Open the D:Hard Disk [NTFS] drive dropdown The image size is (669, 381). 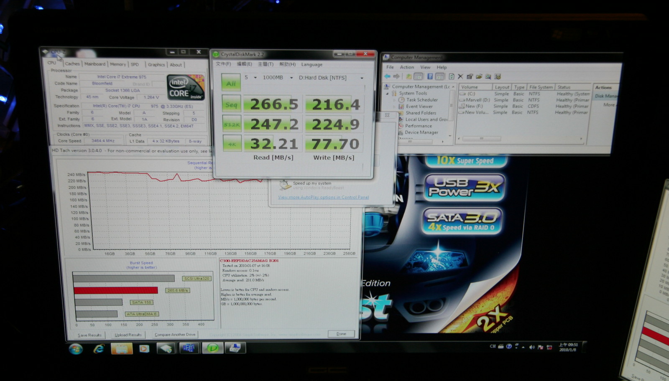point(331,78)
